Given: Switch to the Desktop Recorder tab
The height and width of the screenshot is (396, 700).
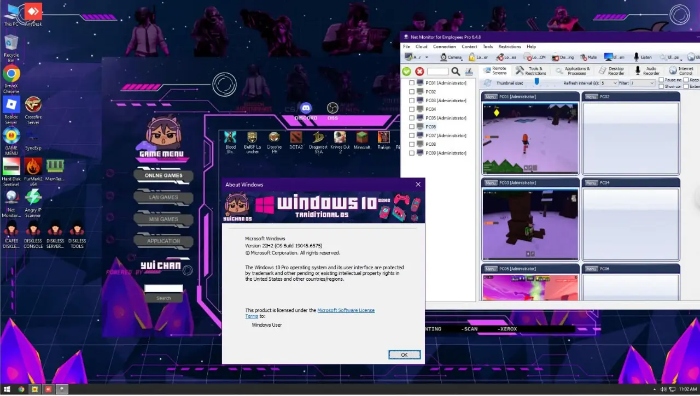Looking at the screenshot, I should 611,71.
